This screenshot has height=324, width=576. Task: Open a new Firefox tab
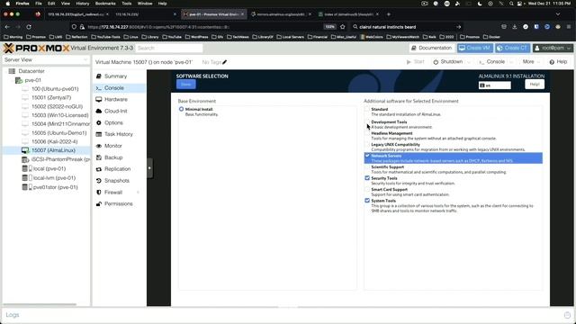coord(389,14)
